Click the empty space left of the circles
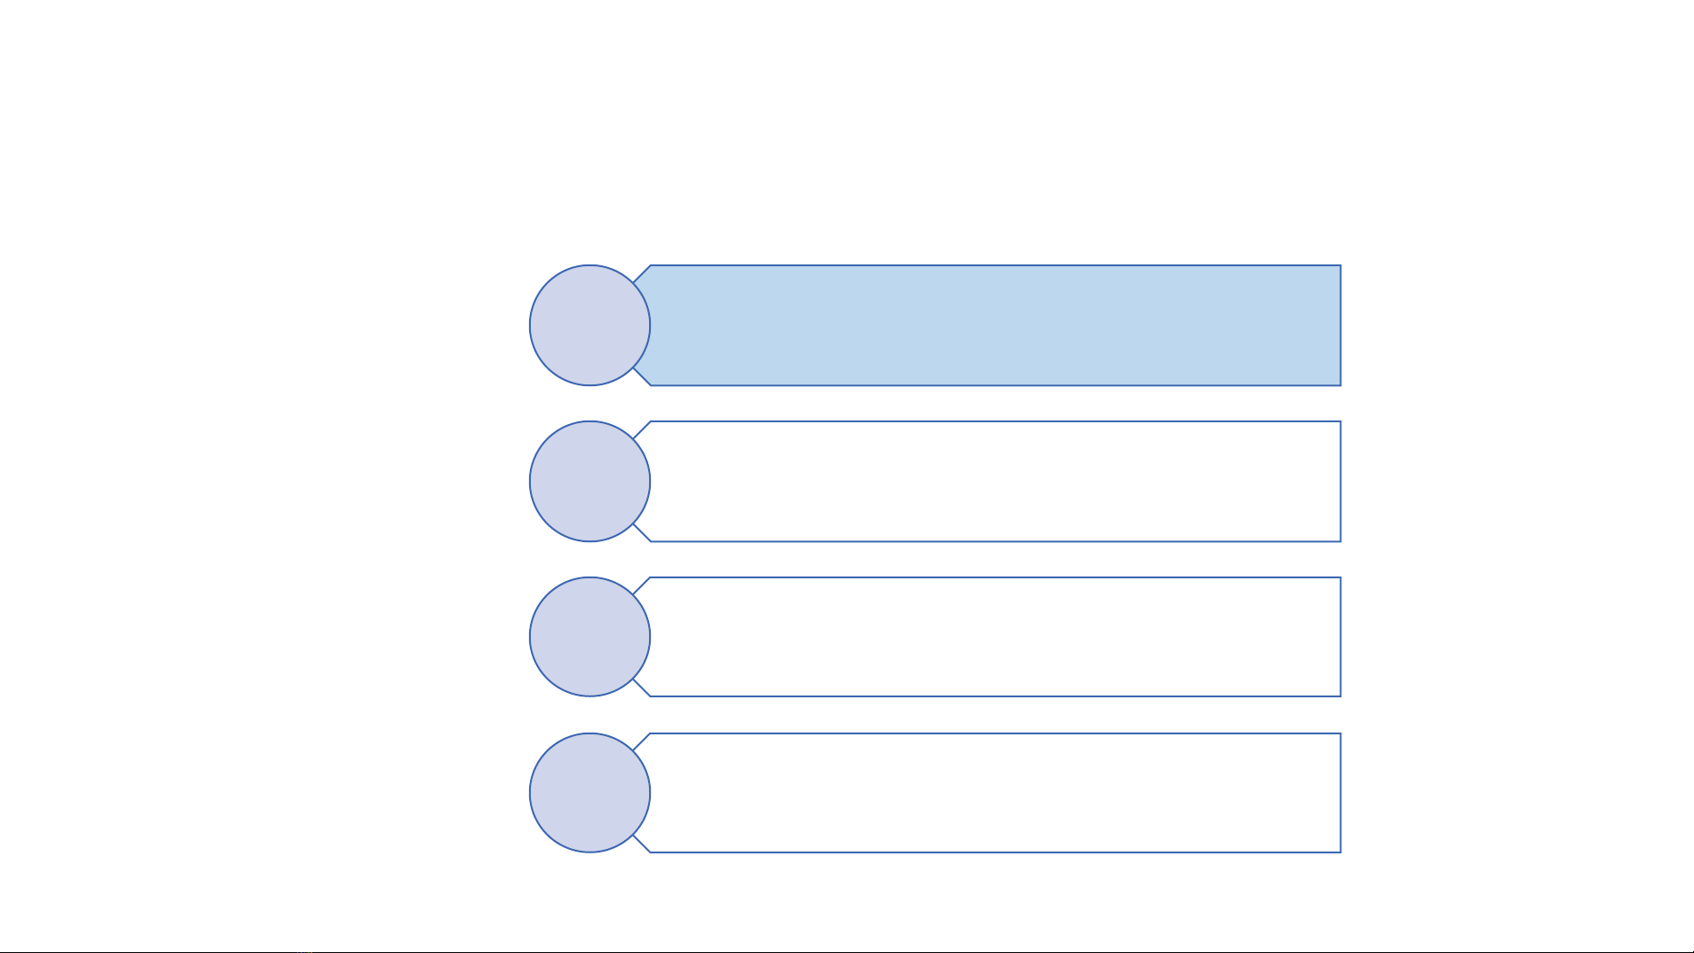 pos(265,555)
